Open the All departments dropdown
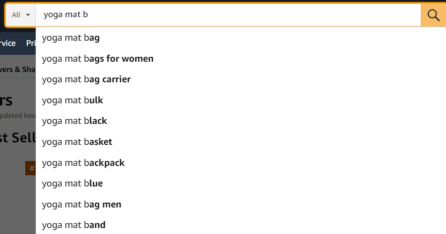Image resolution: width=446 pixels, height=234 pixels. pyautogui.click(x=21, y=15)
